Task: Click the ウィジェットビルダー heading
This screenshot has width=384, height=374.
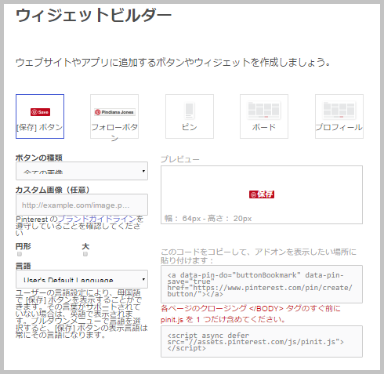Action: point(93,16)
